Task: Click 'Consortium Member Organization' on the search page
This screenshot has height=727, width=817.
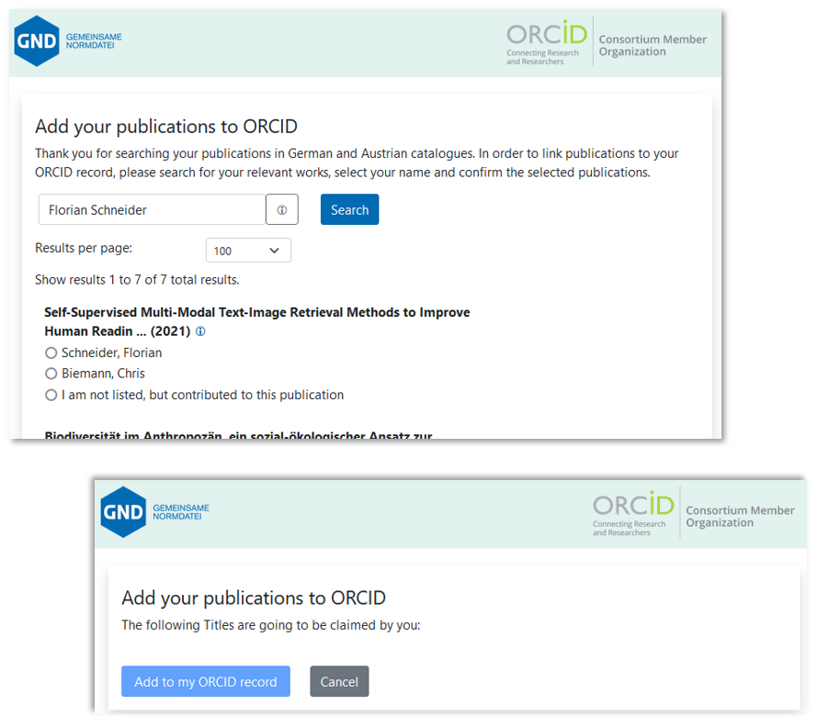Action: [652, 46]
